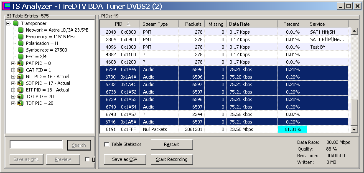Click the SDT PID table icon
Viewport: 364px width, 173px height.
[19, 83]
